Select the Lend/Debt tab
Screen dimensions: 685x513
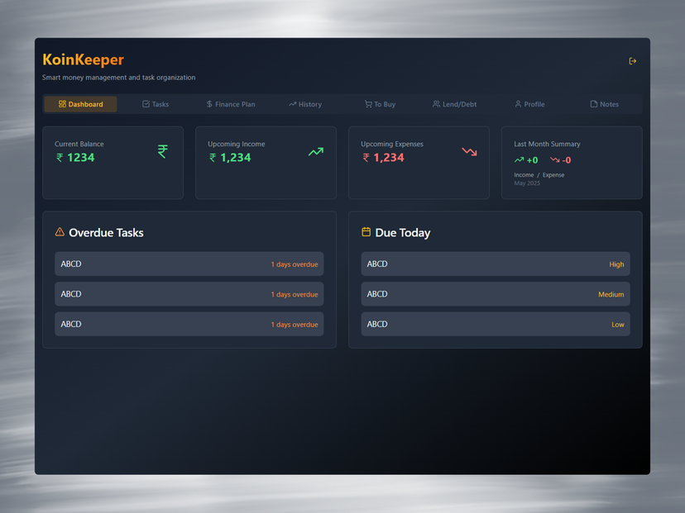point(454,104)
